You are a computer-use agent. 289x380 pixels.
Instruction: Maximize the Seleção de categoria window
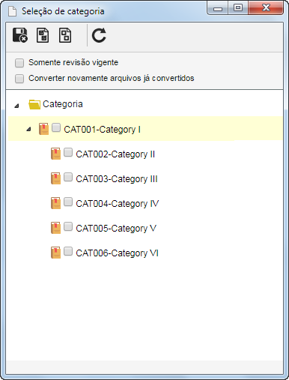[x=238, y=7]
